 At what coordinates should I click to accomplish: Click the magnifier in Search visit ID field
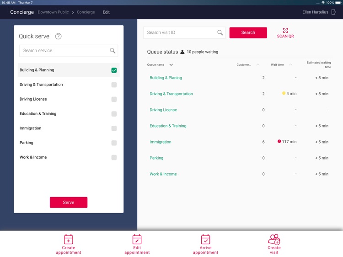click(x=220, y=32)
